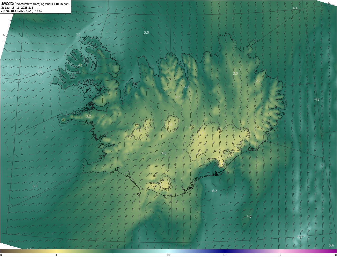Image resolution: width=337 pixels, height=257 pixels.
Task: Select the 5 tick label on the colour scale
Action: [x=112, y=255]
